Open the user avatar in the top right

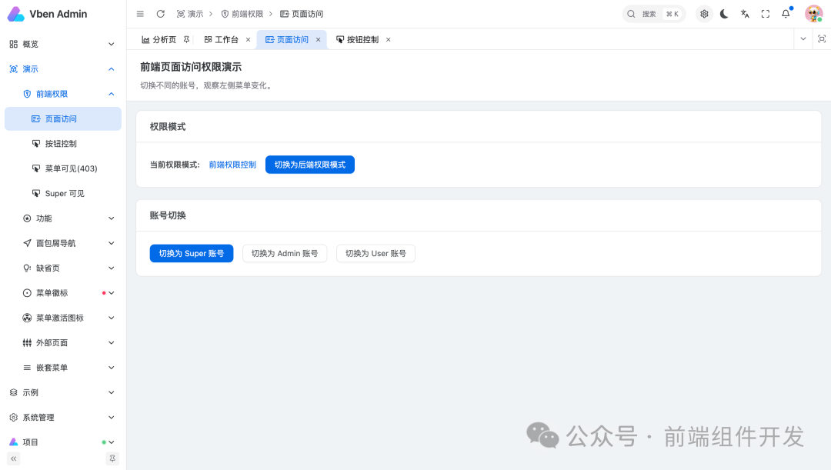pyautogui.click(x=813, y=13)
